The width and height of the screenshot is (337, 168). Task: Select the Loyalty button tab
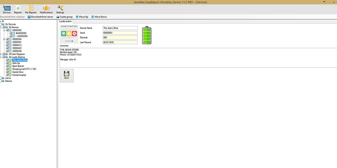[65, 21]
